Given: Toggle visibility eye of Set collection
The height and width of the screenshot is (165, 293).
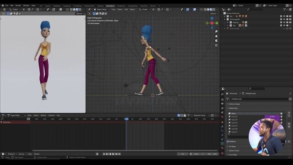Looking at the screenshot, I should click(284, 16).
